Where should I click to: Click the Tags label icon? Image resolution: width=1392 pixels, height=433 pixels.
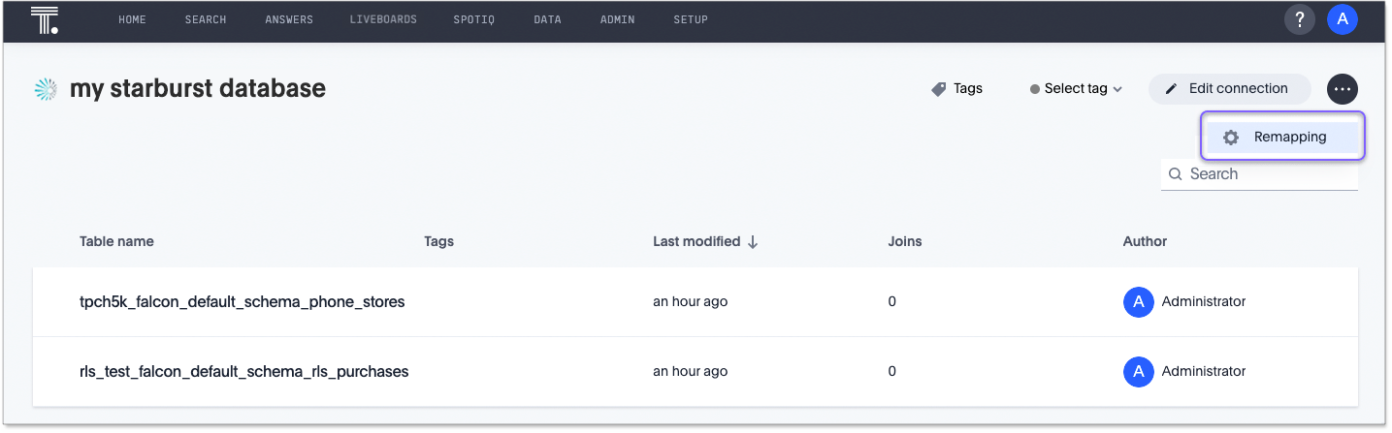(938, 89)
